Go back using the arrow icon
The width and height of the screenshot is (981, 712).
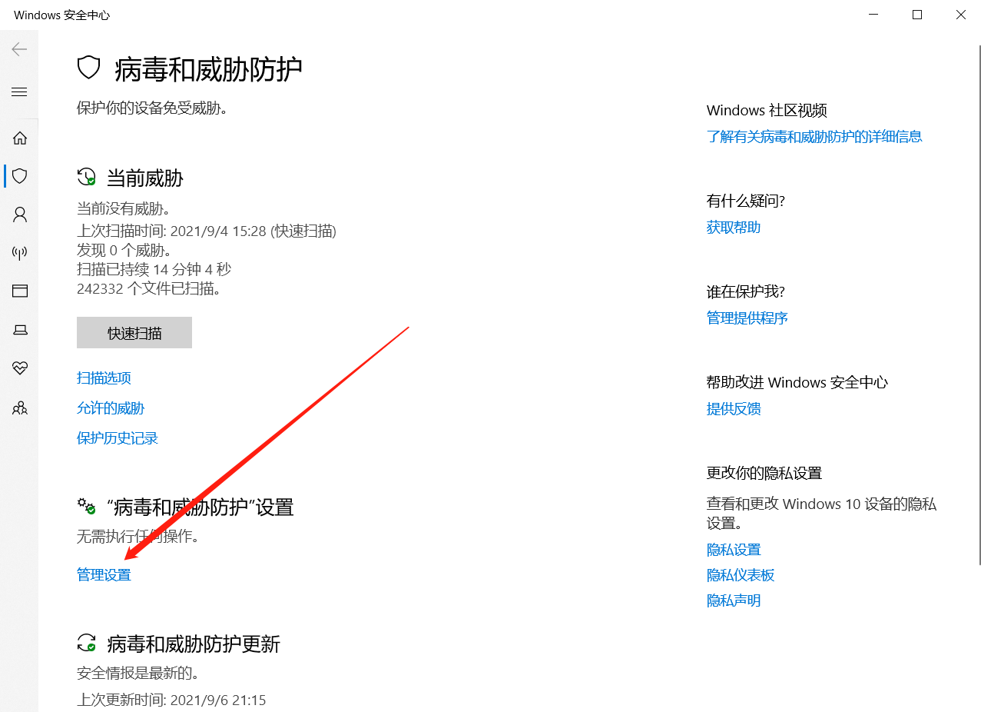[19, 48]
